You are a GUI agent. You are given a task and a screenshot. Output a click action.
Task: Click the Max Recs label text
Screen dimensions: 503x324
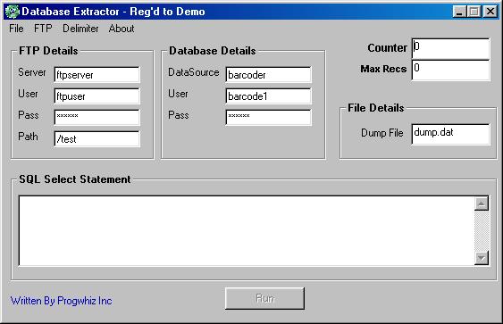pyautogui.click(x=383, y=69)
